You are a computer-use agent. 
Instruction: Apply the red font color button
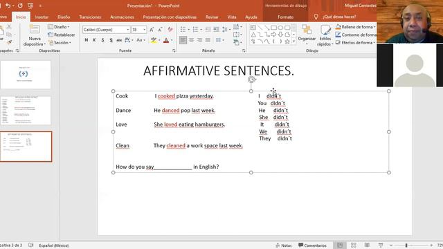[x=166, y=40]
